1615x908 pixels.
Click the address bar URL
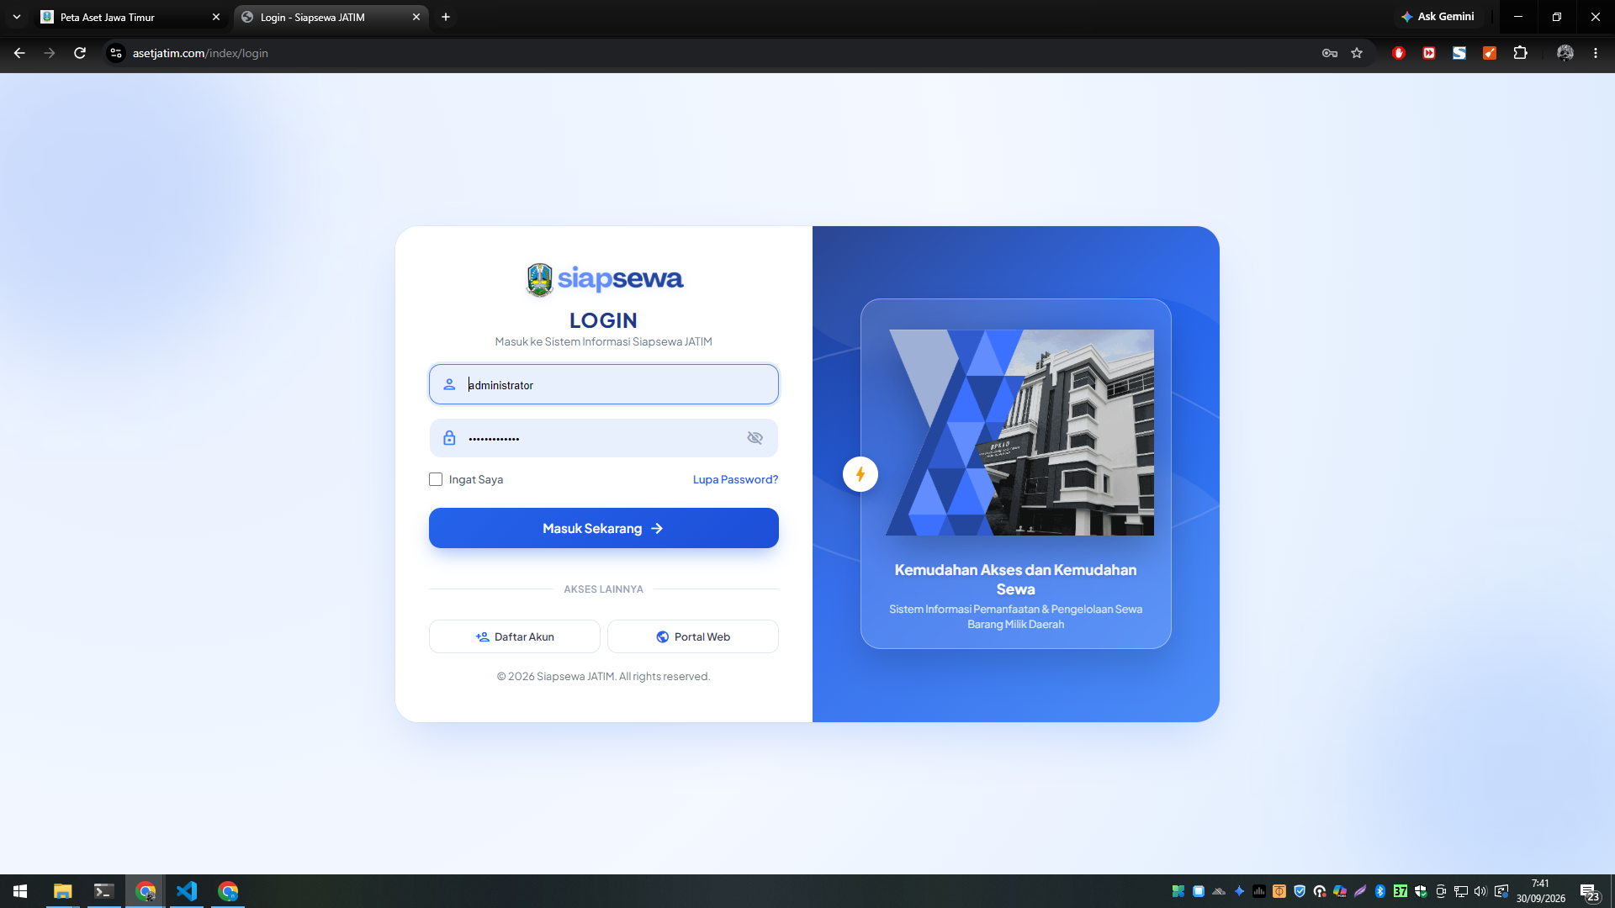[200, 53]
